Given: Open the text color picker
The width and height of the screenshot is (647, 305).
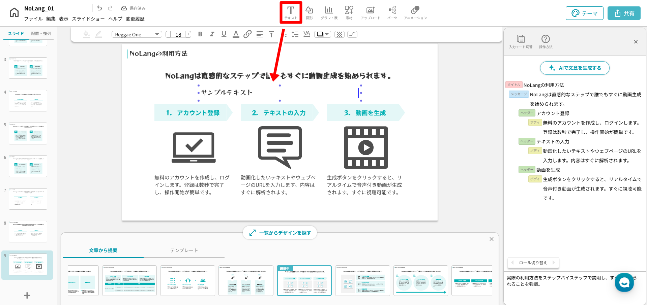Looking at the screenshot, I should 236,34.
